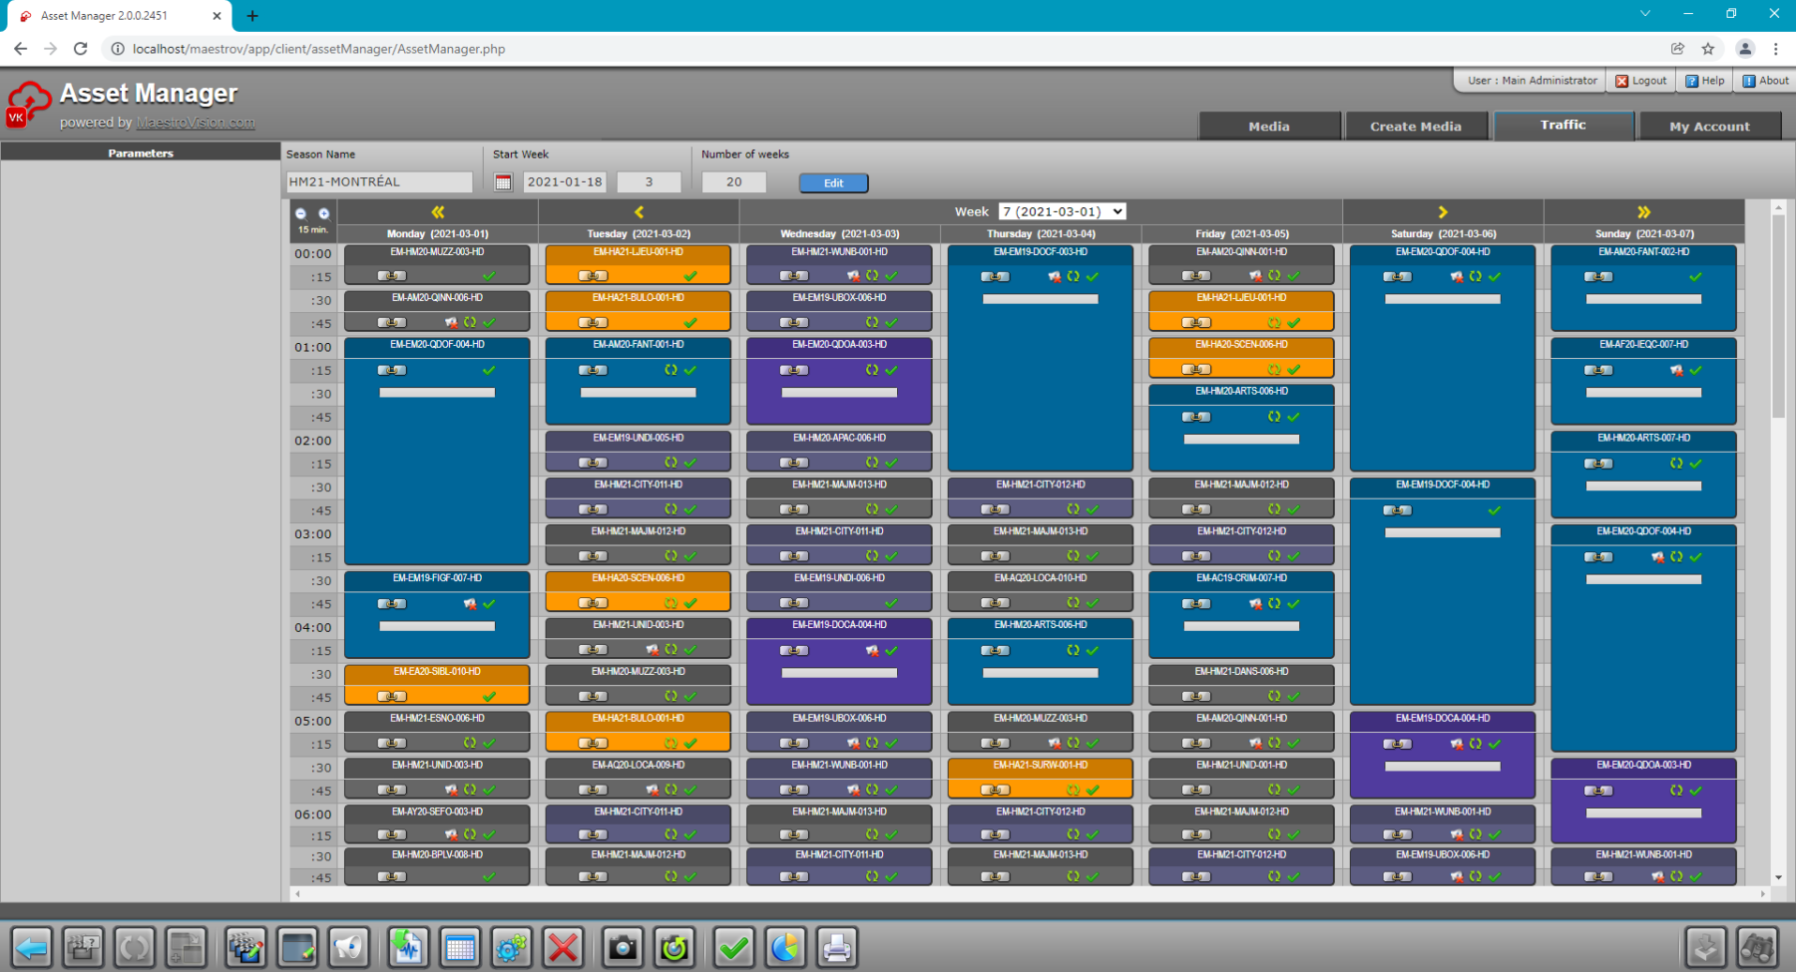Switch to the Media tab
The image size is (1796, 972).
pyautogui.click(x=1269, y=126)
